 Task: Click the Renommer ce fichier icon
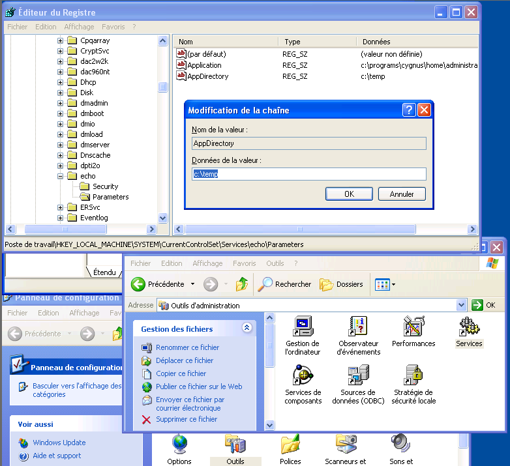pyautogui.click(x=147, y=348)
